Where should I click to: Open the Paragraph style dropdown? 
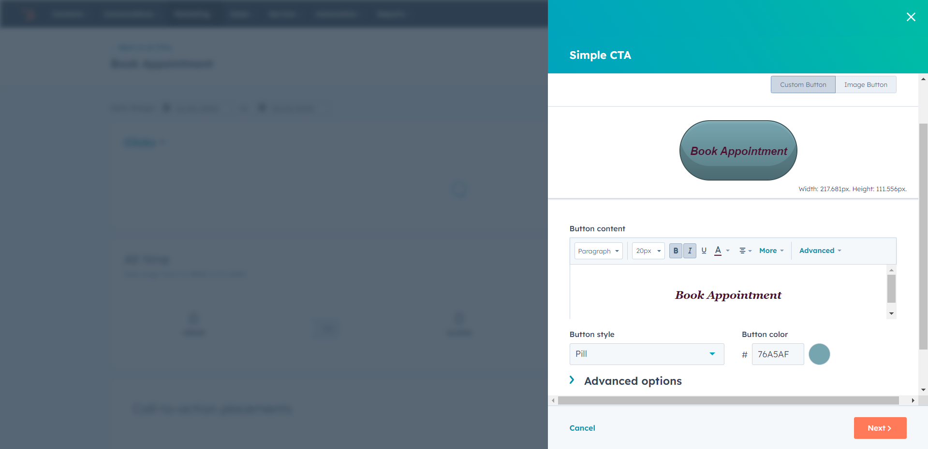coord(598,251)
